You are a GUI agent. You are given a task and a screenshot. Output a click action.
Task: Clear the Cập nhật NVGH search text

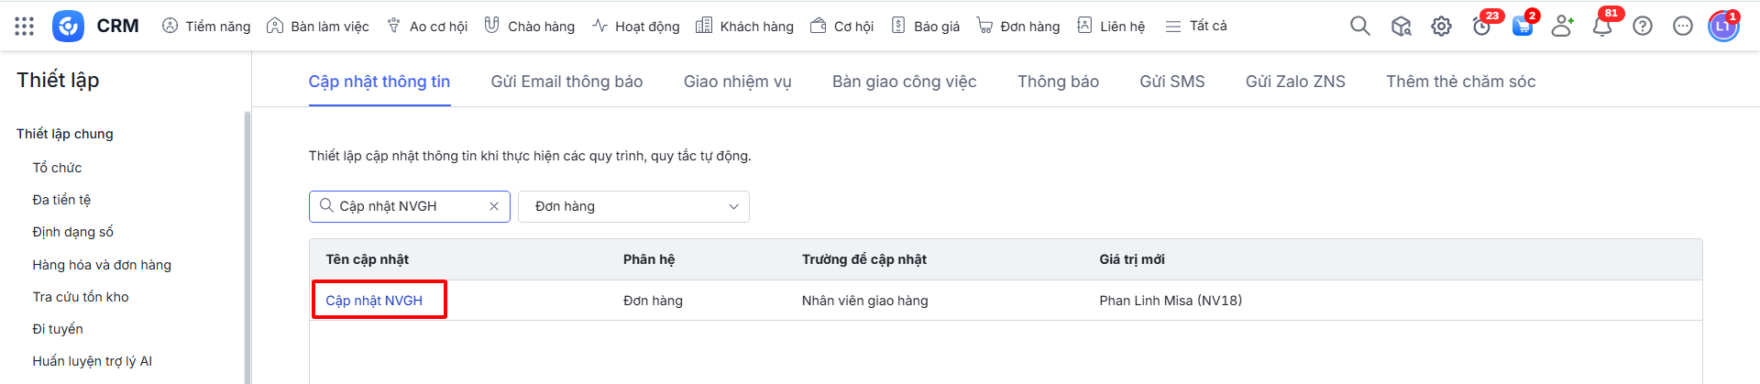click(x=494, y=206)
